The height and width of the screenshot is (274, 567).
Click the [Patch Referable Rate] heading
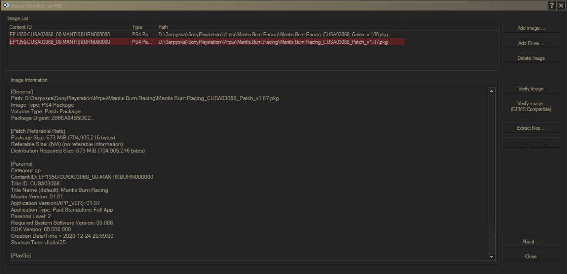38,131
